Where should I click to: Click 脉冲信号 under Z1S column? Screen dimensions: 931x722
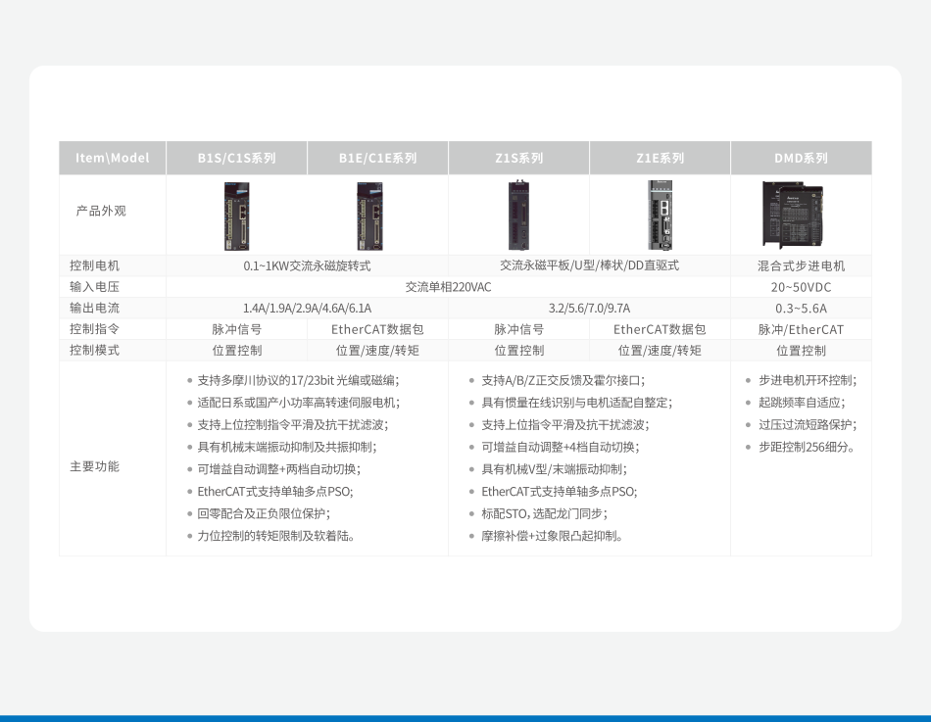[519, 329]
